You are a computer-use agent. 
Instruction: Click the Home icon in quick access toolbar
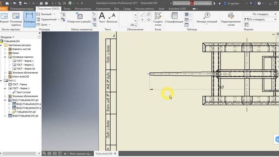(41, 3)
